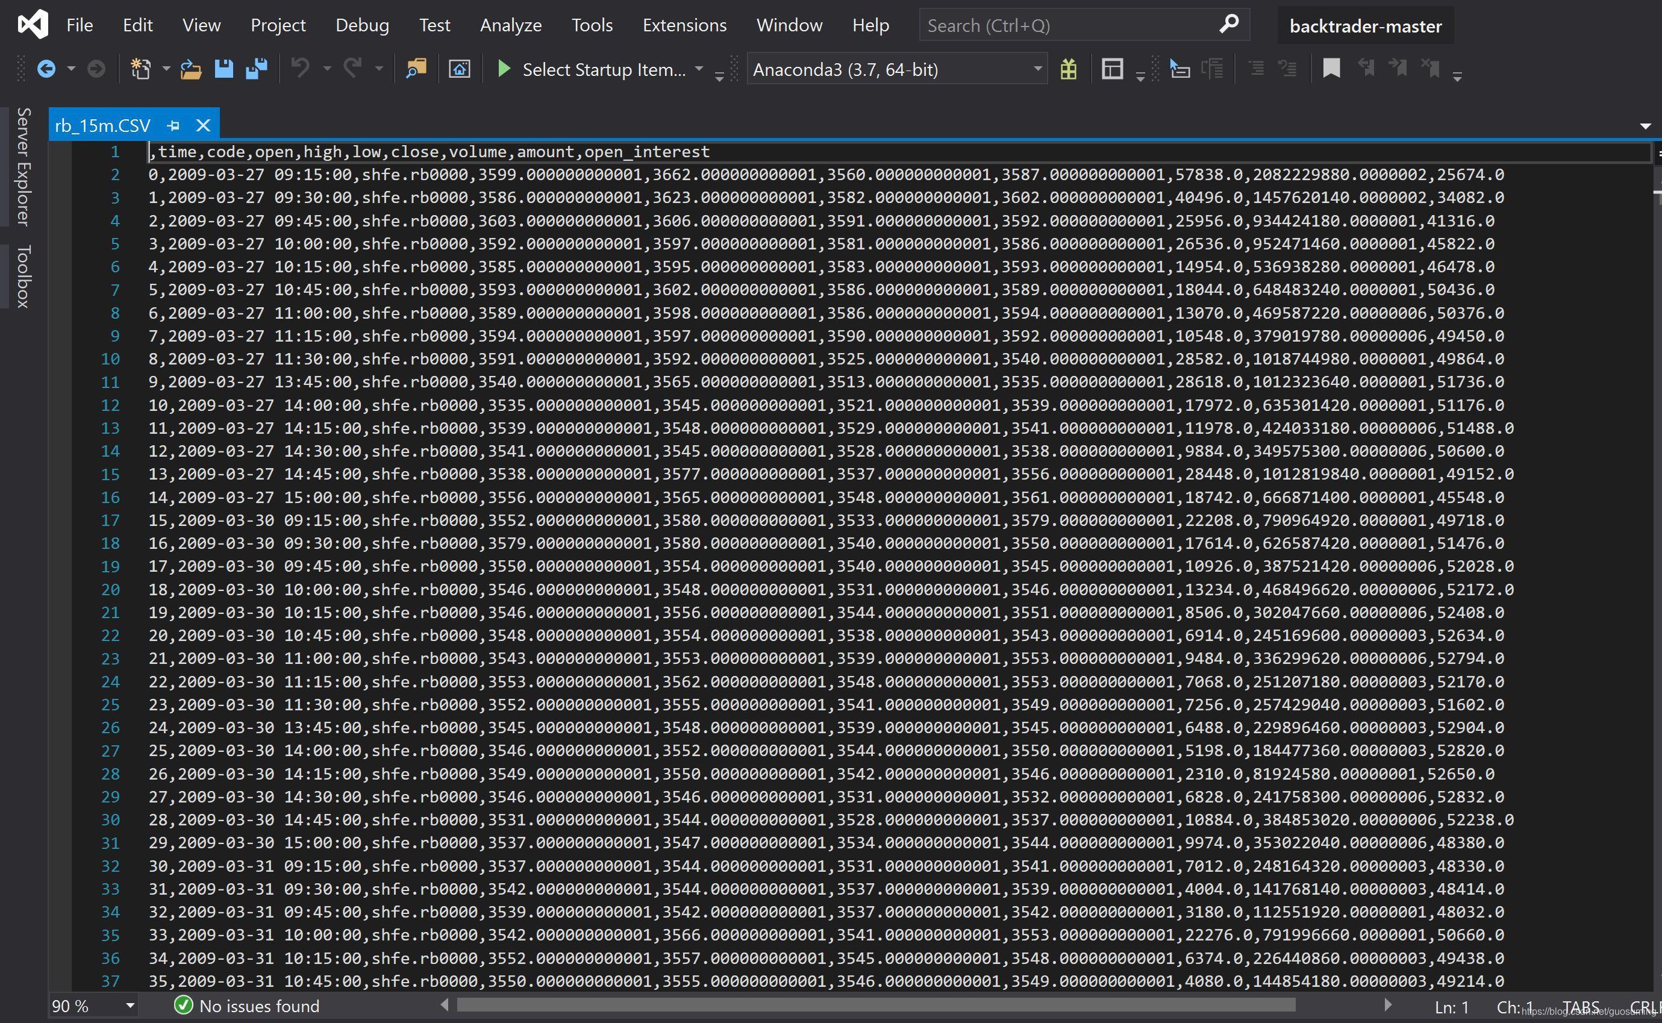Click the Undo arrow icon

[301, 68]
